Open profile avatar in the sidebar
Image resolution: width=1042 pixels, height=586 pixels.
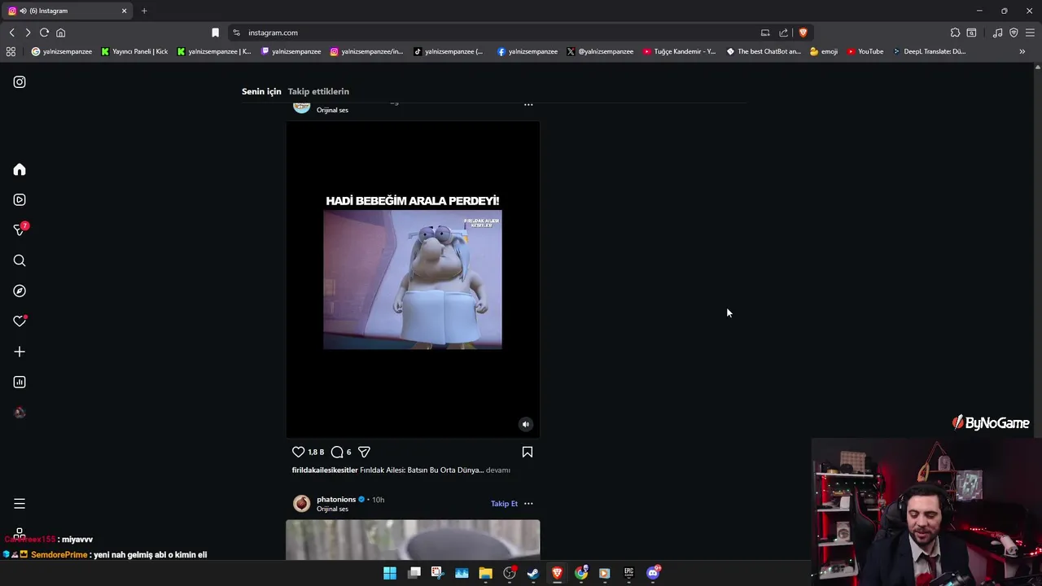pos(20,413)
